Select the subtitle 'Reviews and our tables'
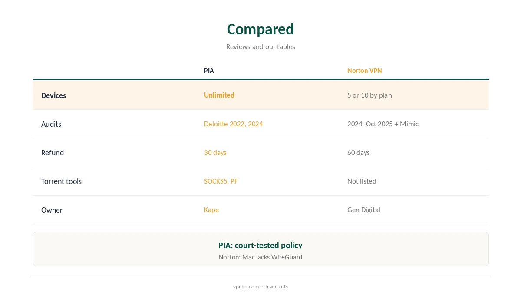This screenshot has height=295, width=521. 260,46
